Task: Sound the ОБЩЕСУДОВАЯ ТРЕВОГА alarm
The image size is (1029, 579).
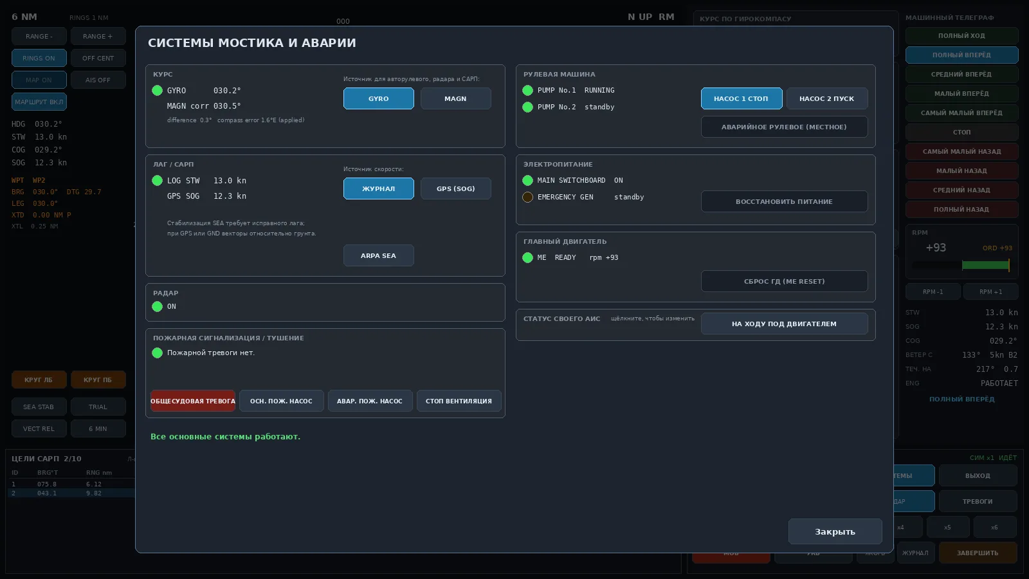Action: point(193,401)
